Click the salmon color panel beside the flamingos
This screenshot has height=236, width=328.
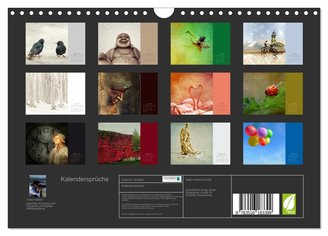(x=222, y=86)
